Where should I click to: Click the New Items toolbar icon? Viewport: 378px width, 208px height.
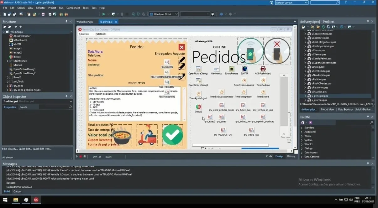[29, 14]
